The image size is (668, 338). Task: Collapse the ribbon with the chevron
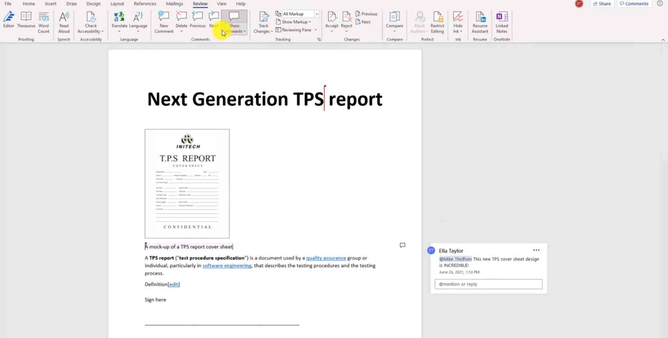point(663,40)
